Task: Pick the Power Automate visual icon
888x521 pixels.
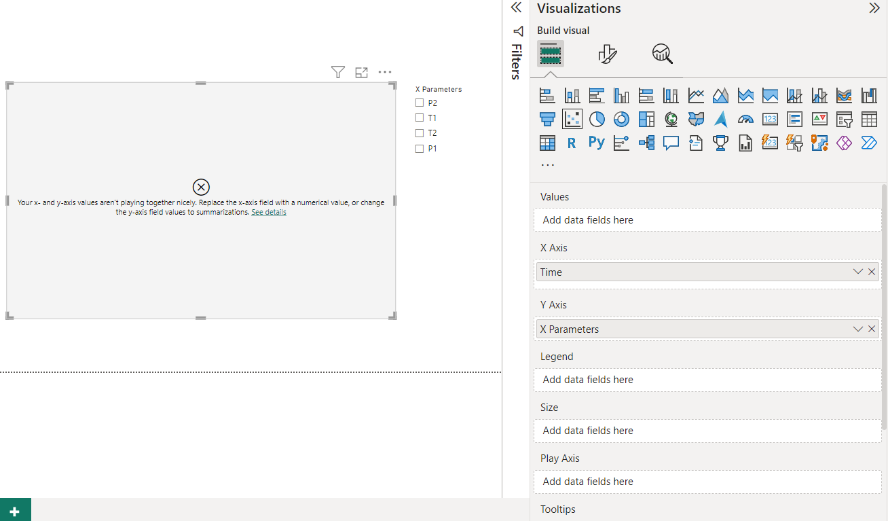Action: click(x=869, y=143)
